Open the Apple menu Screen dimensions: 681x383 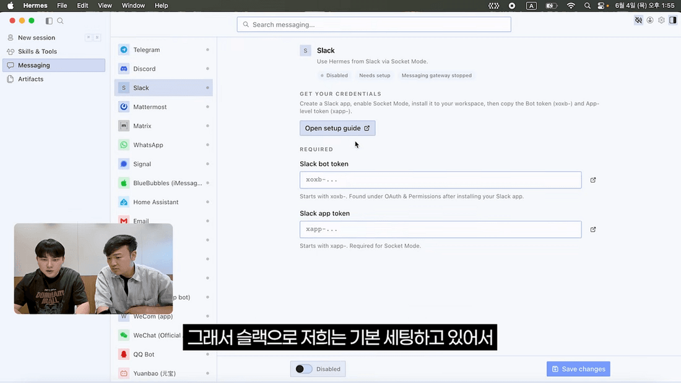tap(11, 6)
